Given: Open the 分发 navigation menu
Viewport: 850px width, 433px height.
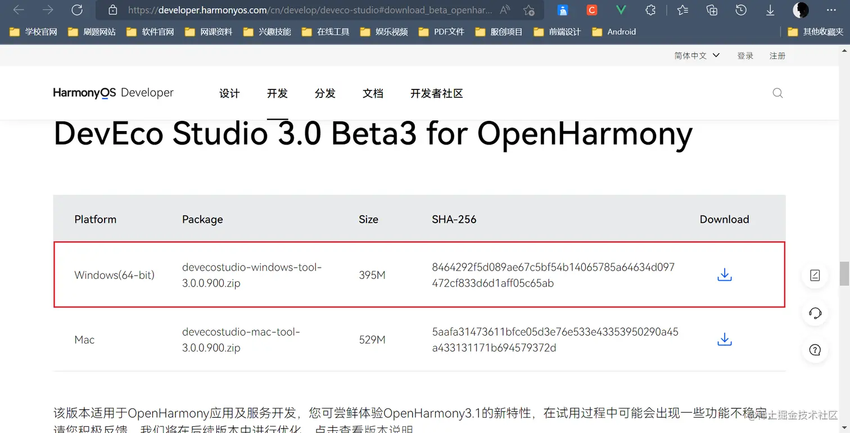Looking at the screenshot, I should coord(325,93).
